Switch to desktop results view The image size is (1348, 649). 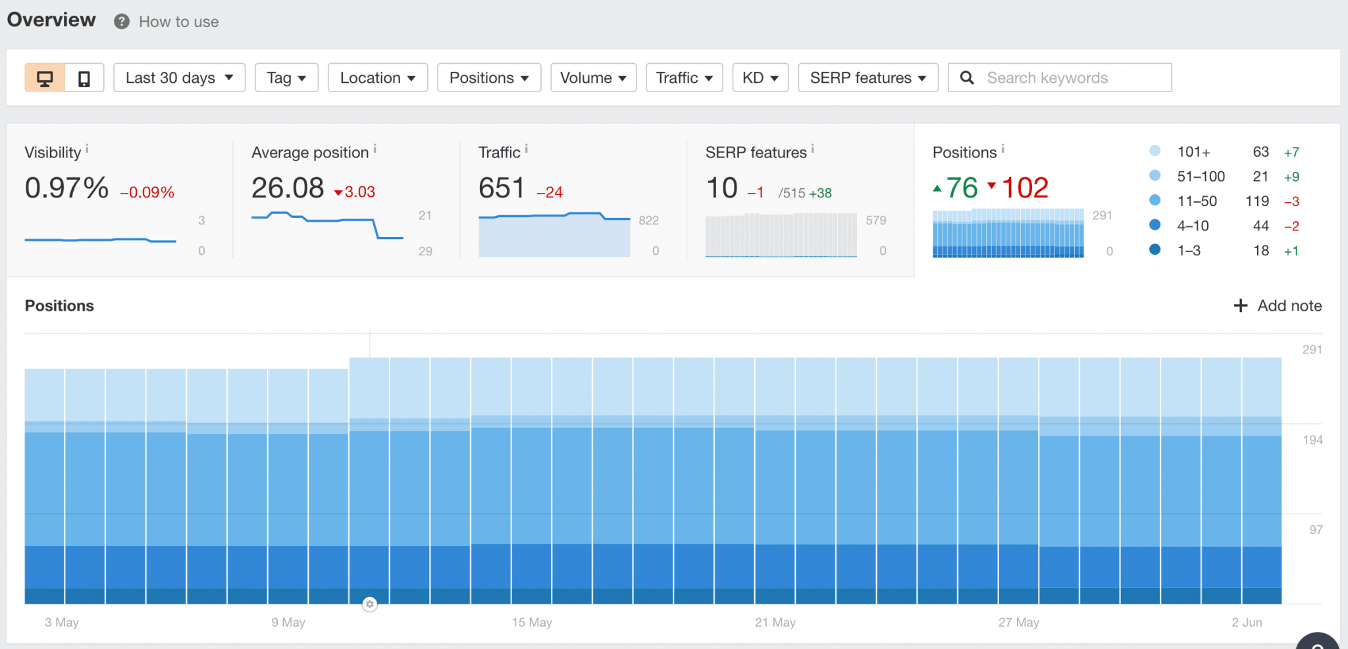(x=45, y=77)
